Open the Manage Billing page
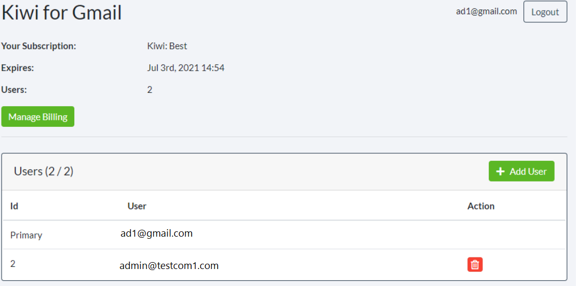The width and height of the screenshot is (577, 286). point(38,117)
